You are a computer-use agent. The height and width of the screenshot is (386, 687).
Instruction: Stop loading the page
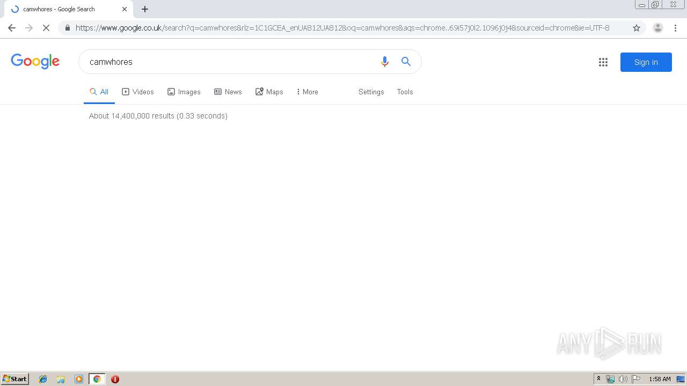pyautogui.click(x=46, y=28)
